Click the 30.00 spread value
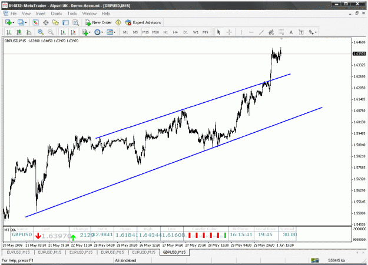368x265 pixels. point(290,234)
